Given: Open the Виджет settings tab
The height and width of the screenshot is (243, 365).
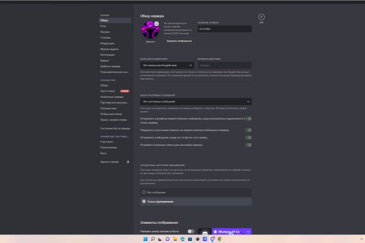Looking at the screenshot, I should (115, 60).
